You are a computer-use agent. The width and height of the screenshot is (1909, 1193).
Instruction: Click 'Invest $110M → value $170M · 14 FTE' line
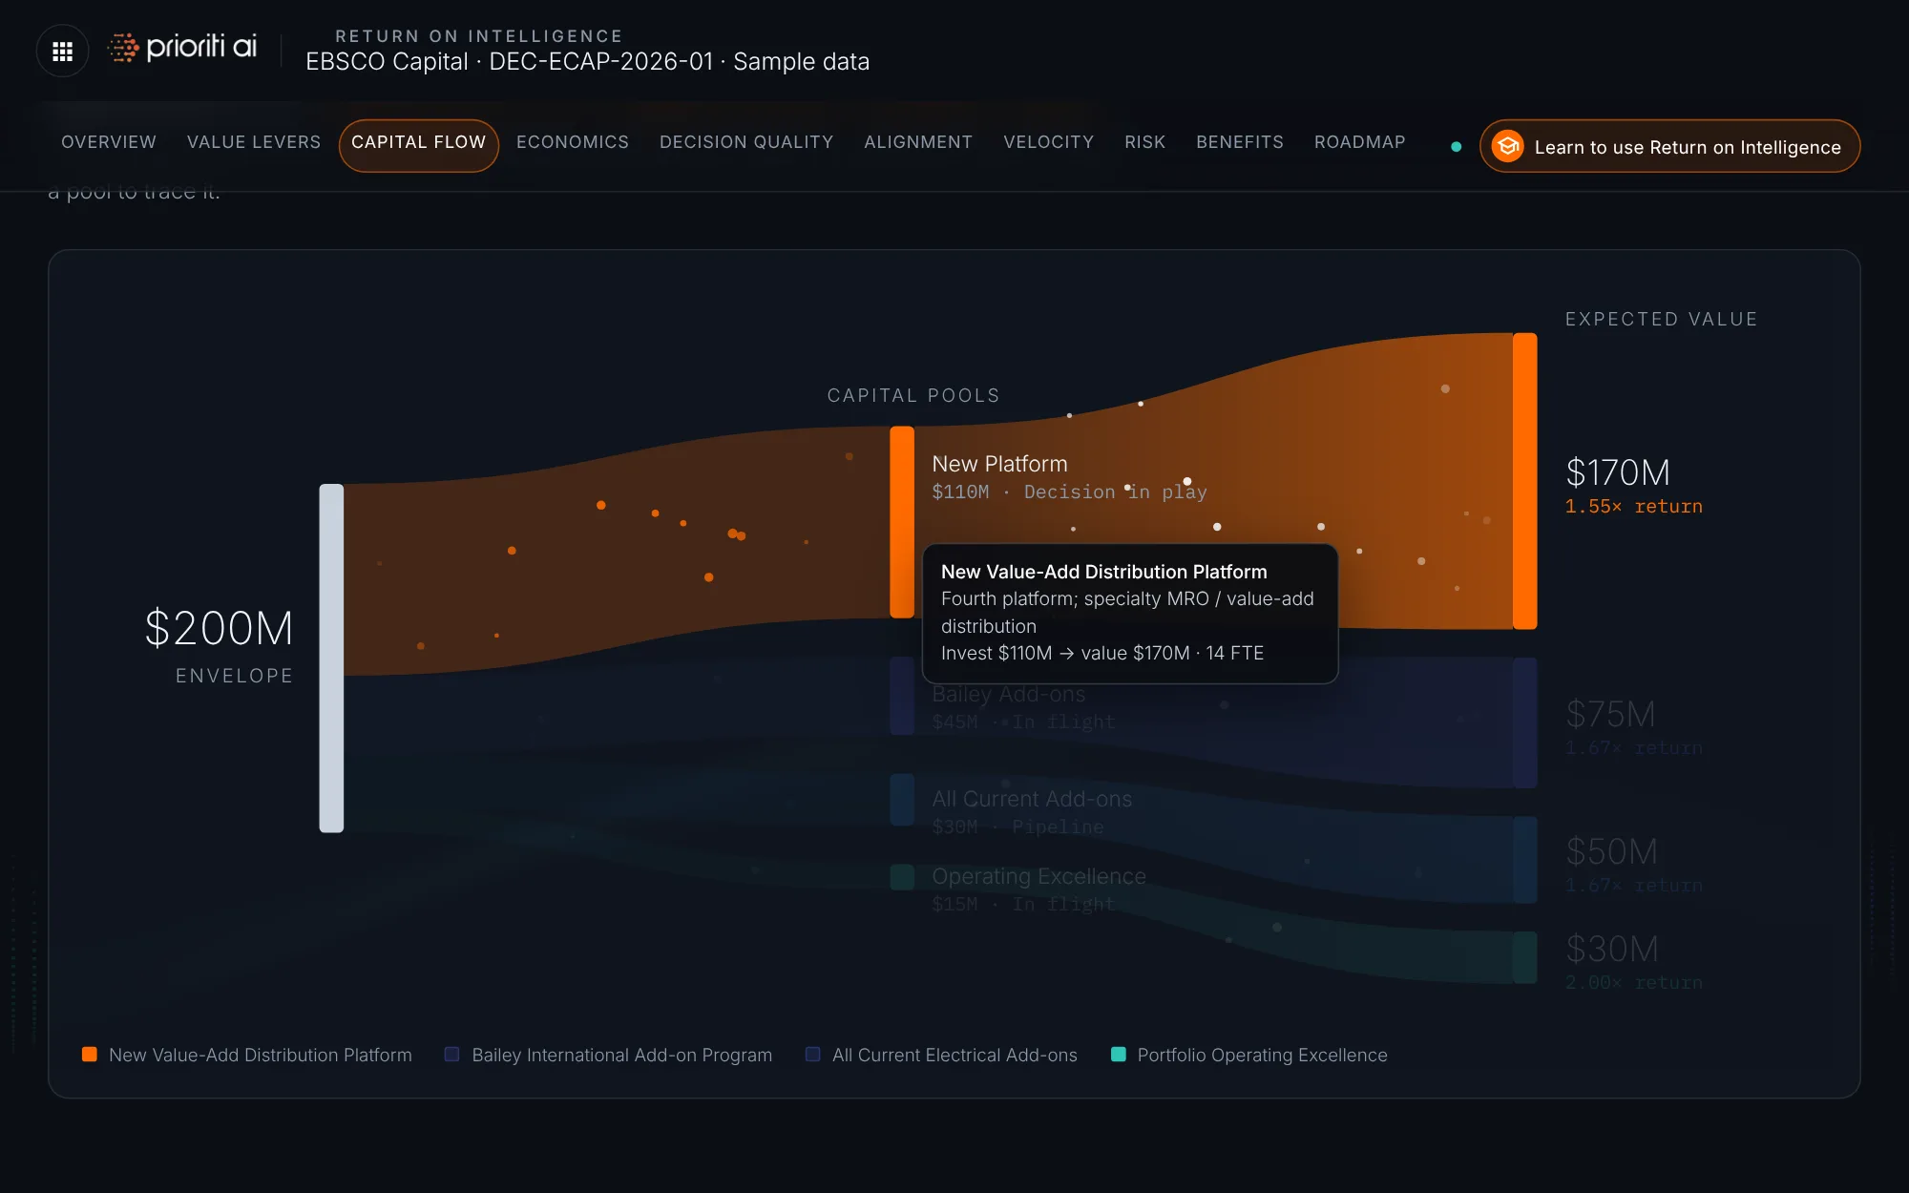tap(1102, 653)
